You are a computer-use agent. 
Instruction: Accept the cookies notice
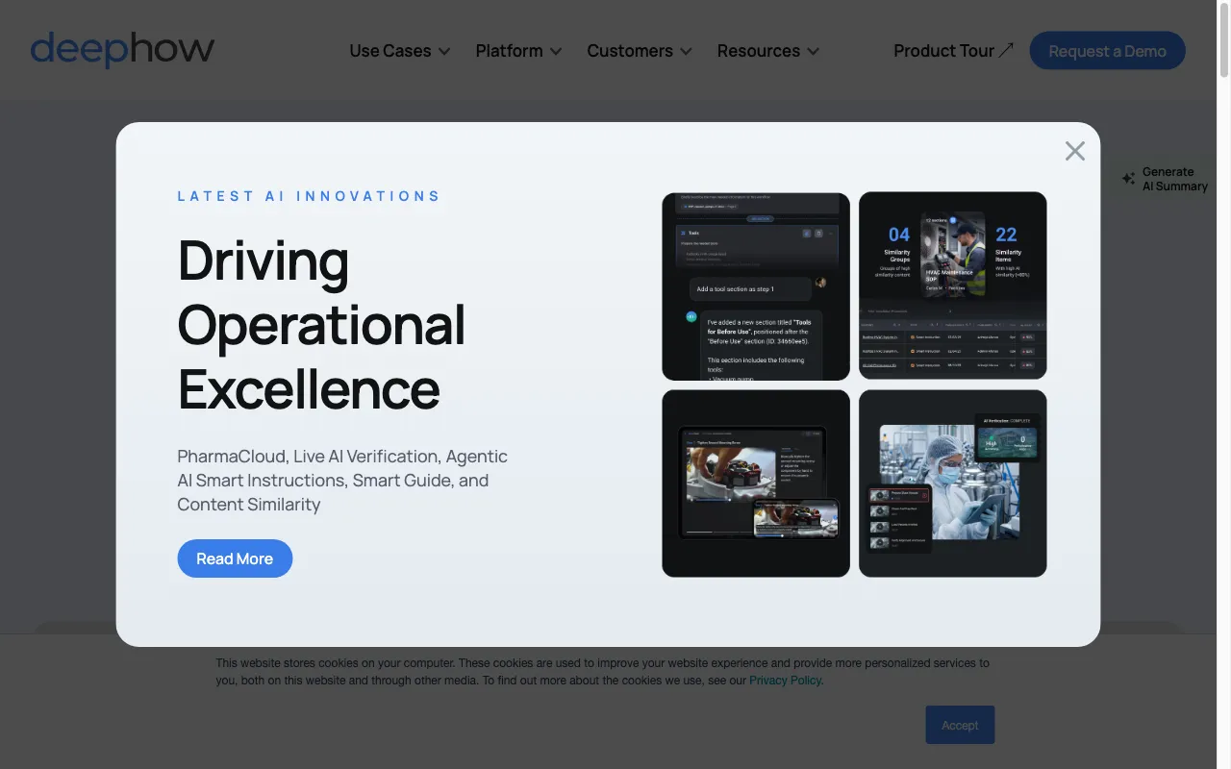(960, 725)
